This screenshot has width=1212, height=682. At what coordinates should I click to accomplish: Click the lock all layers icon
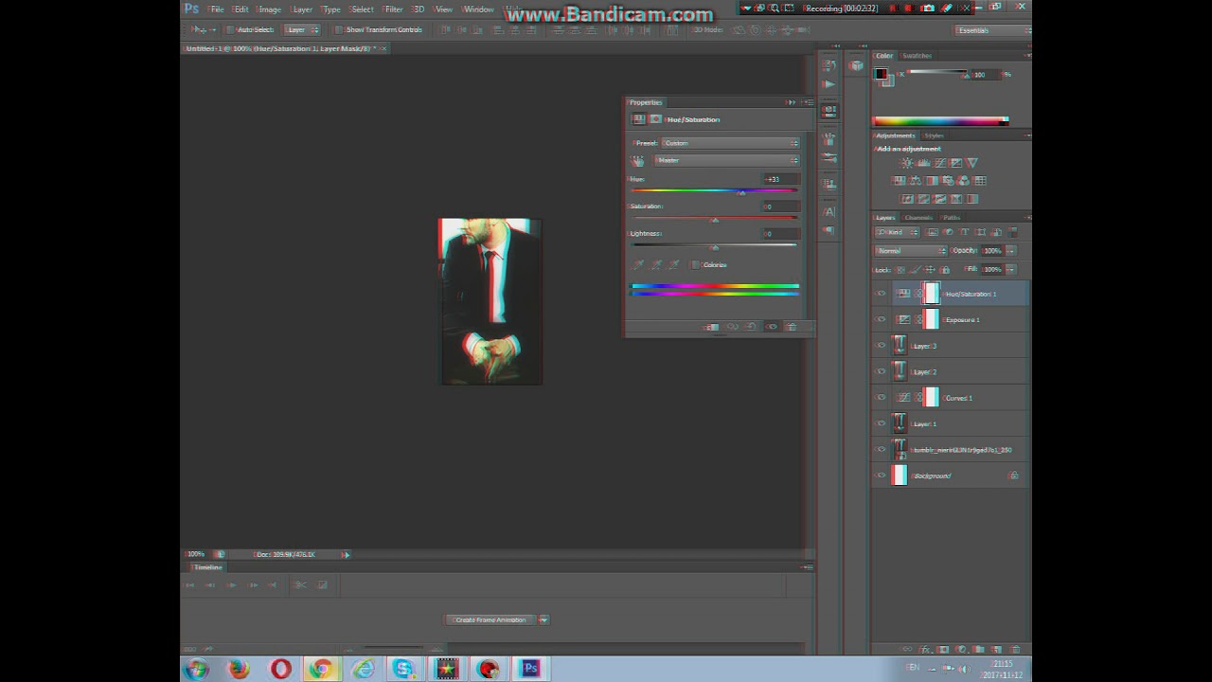pyautogui.click(x=944, y=270)
